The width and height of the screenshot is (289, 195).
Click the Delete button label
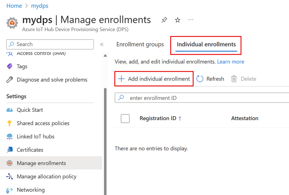(x=249, y=79)
